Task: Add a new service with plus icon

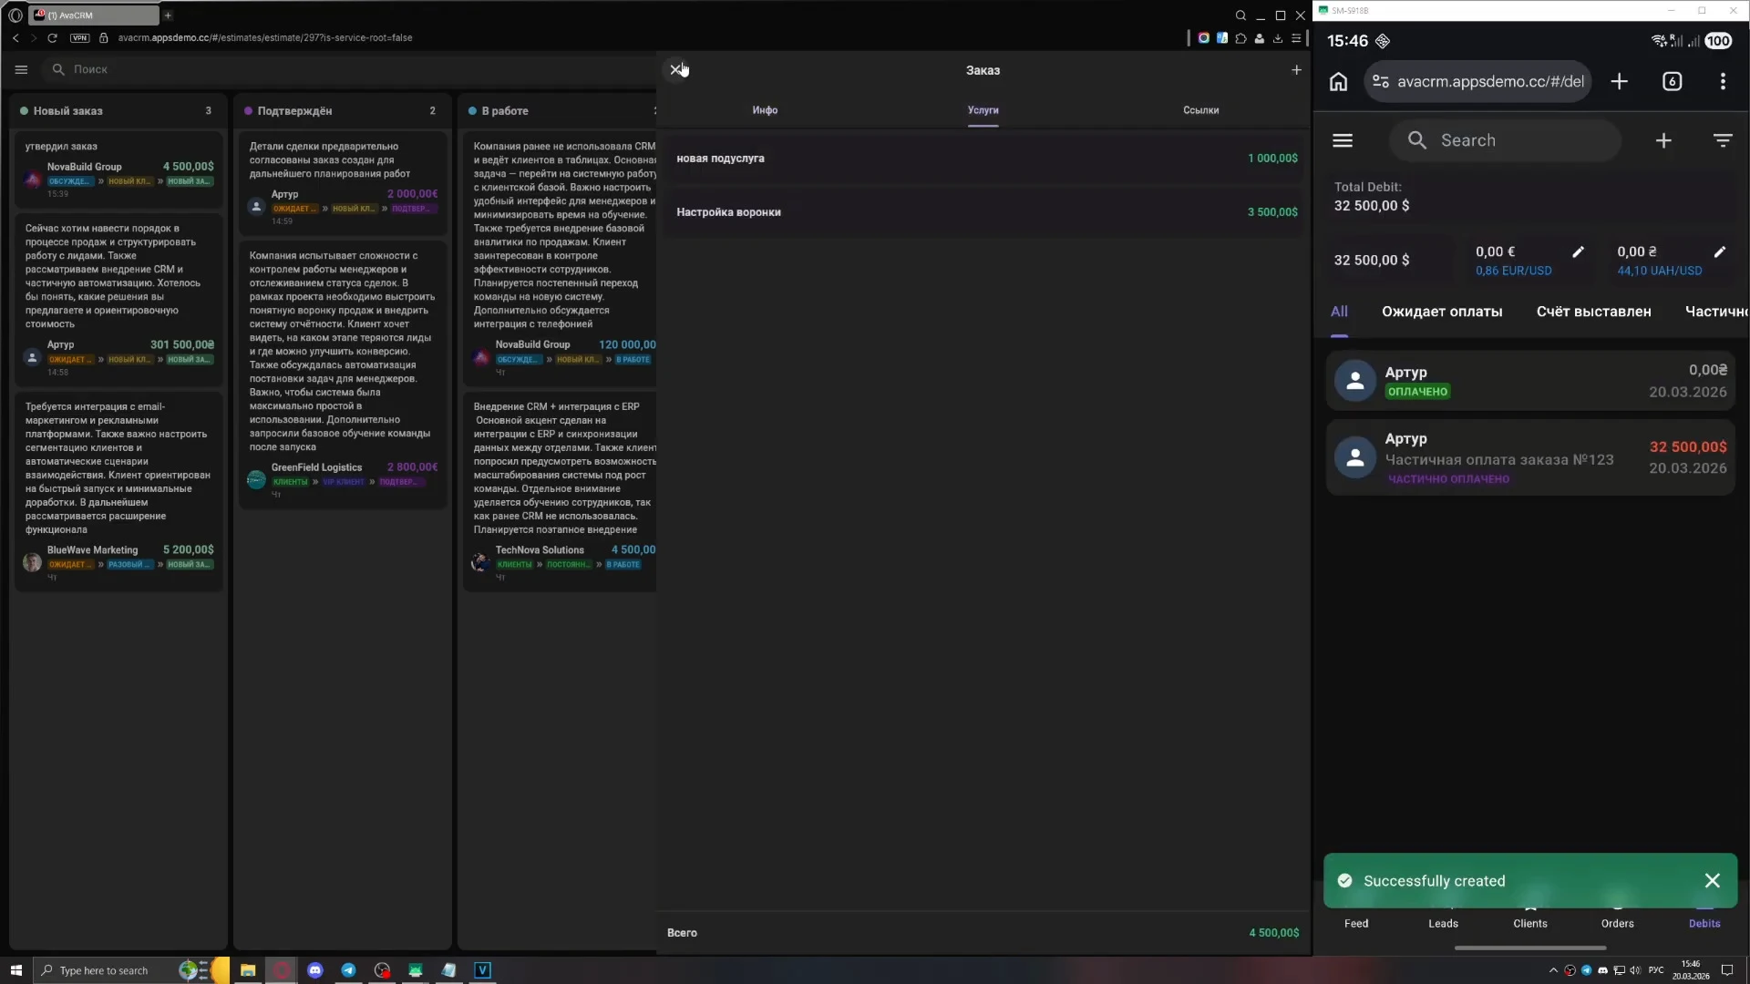Action: (1296, 70)
